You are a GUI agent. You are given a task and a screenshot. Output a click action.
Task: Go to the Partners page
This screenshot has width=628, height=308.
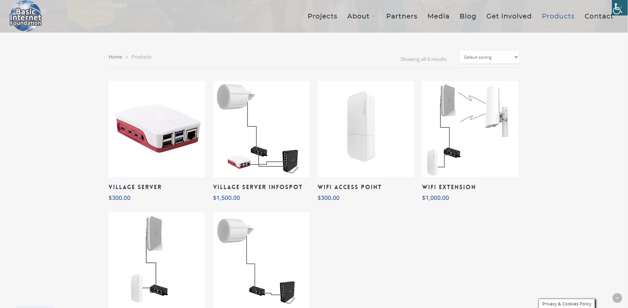point(402,16)
